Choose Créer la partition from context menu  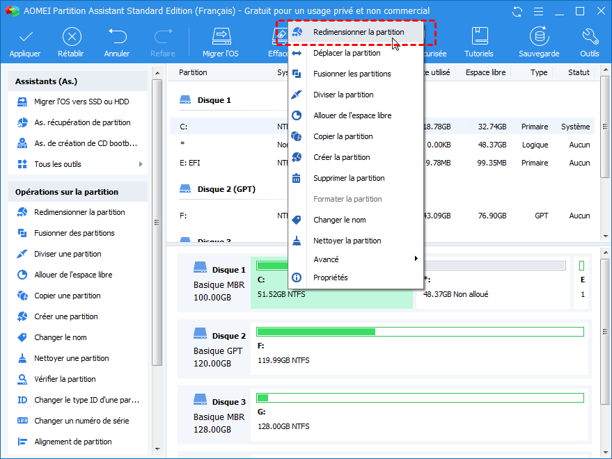tap(355, 158)
